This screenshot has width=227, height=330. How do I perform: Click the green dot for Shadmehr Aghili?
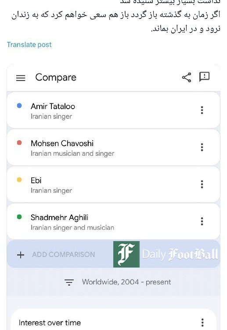tap(19, 217)
